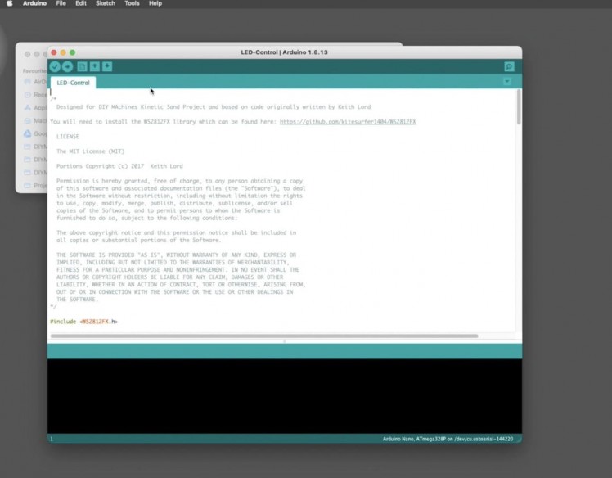Click the board info text in status bar
The image size is (612, 478).
[x=448, y=439]
